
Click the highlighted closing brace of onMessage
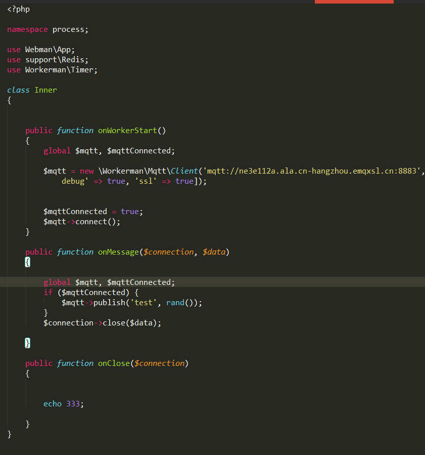click(28, 343)
